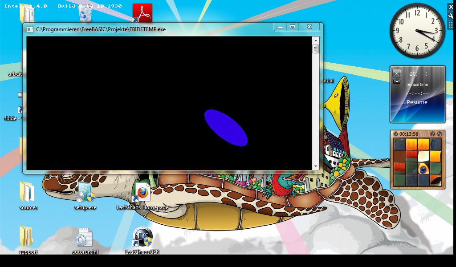Select the support folder icon
The height and width of the screenshot is (267, 456).
[27, 236]
